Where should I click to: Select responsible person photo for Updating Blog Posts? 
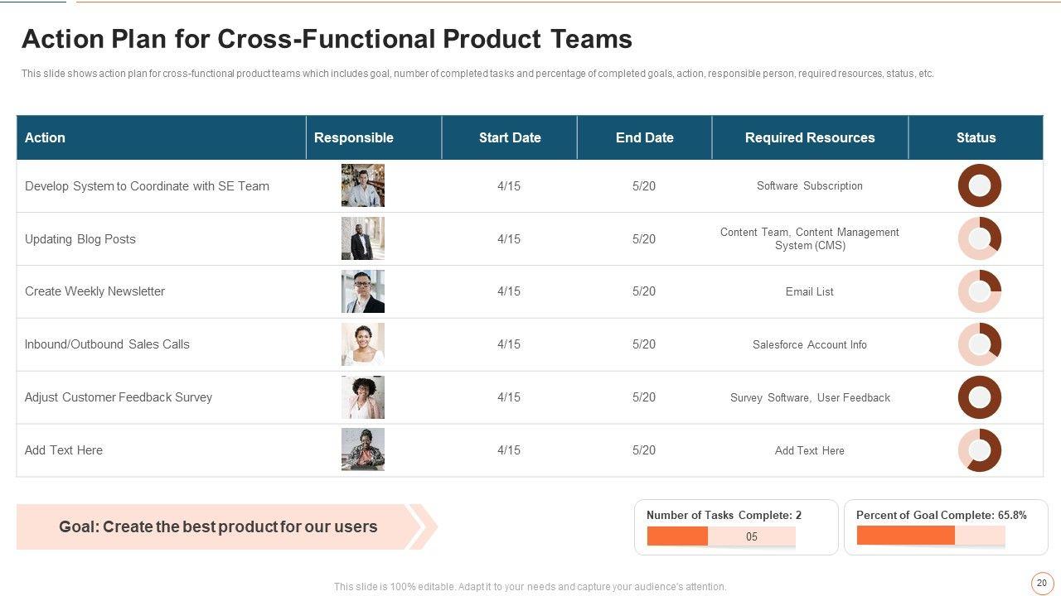[x=363, y=239]
